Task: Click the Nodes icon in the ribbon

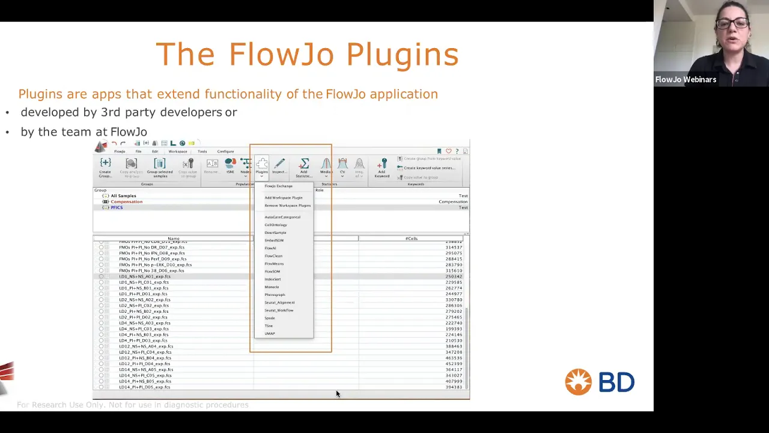Action: click(x=246, y=164)
